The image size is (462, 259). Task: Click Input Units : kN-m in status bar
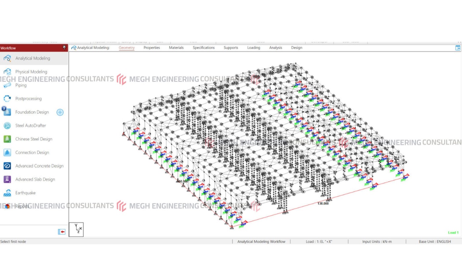point(377,242)
